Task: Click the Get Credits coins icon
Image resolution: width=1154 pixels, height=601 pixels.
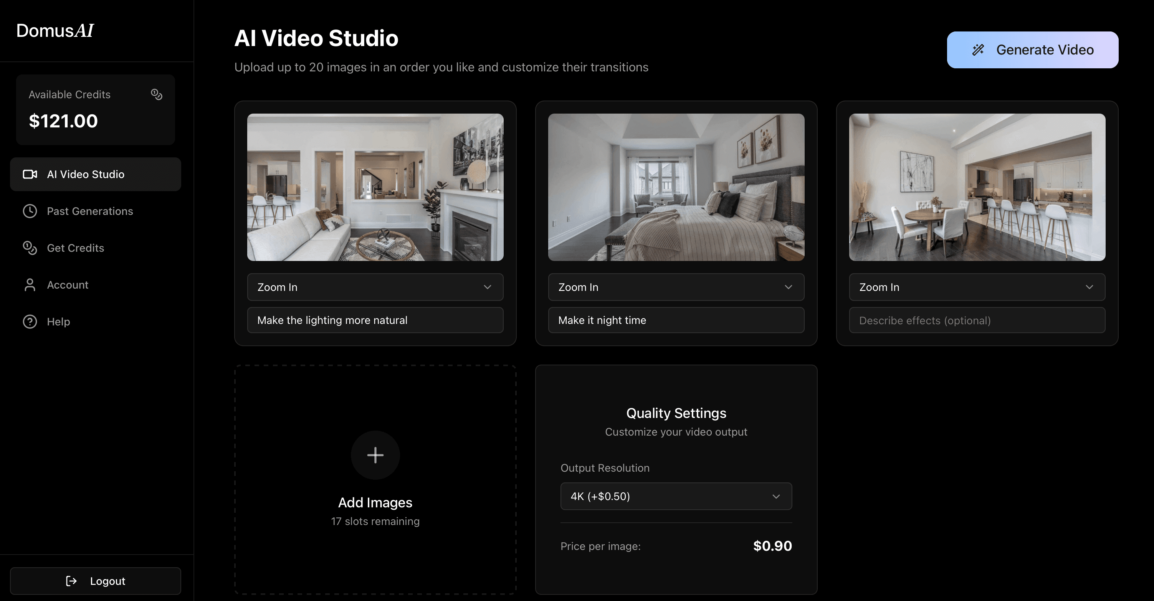Action: click(29, 248)
